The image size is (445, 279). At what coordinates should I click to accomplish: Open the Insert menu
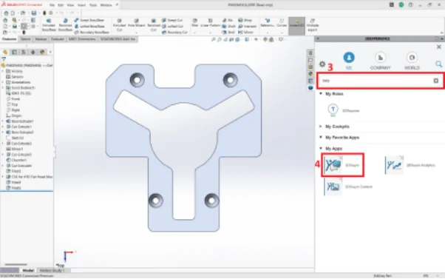[81, 5]
